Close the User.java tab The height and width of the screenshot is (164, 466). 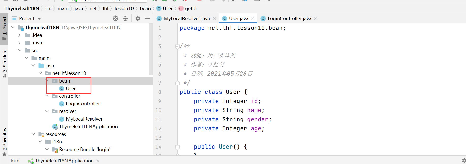click(253, 18)
